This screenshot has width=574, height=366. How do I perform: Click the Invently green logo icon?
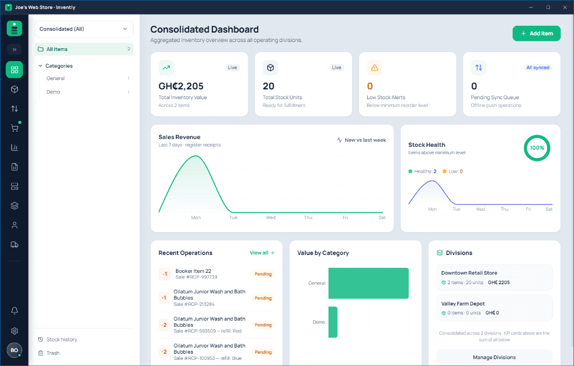tap(14, 29)
